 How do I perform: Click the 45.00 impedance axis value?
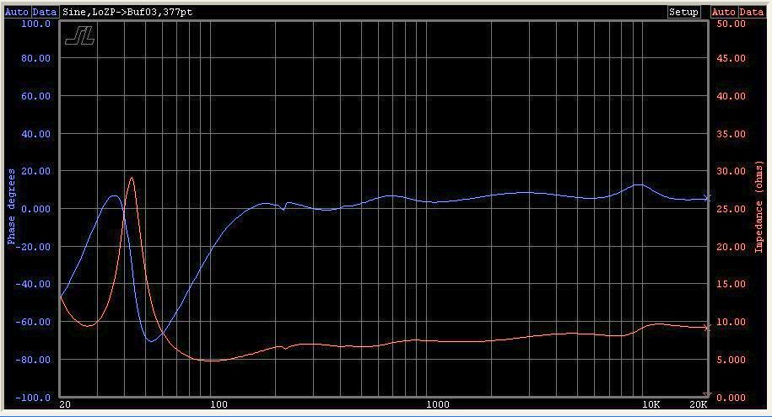(732, 58)
